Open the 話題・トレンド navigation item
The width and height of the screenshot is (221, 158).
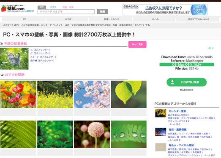[111, 19]
